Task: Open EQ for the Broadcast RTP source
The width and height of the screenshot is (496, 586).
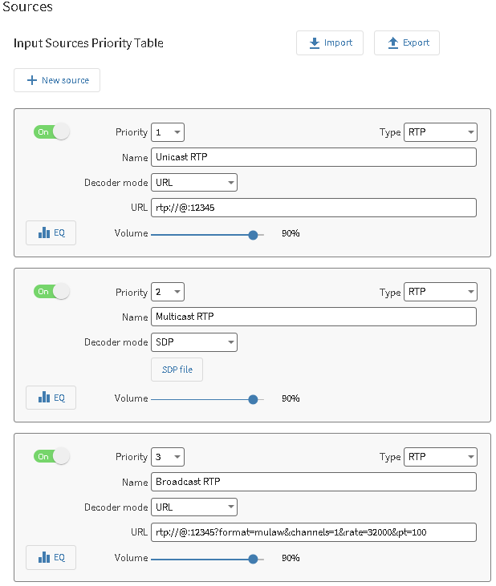Action: (x=51, y=557)
